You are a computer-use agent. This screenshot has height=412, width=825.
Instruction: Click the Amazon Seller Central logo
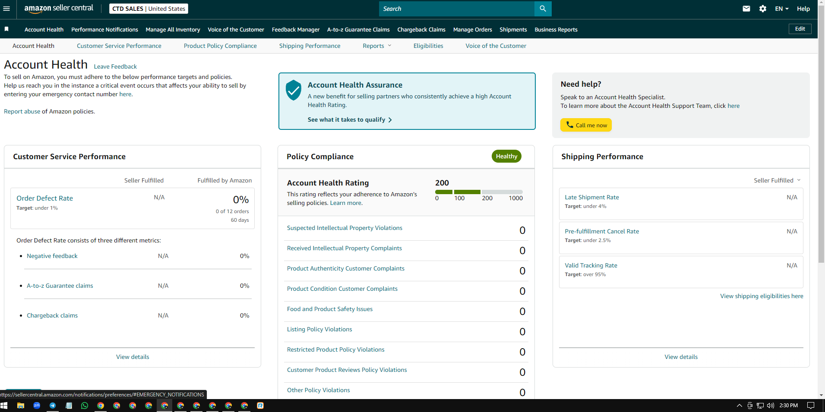click(58, 9)
